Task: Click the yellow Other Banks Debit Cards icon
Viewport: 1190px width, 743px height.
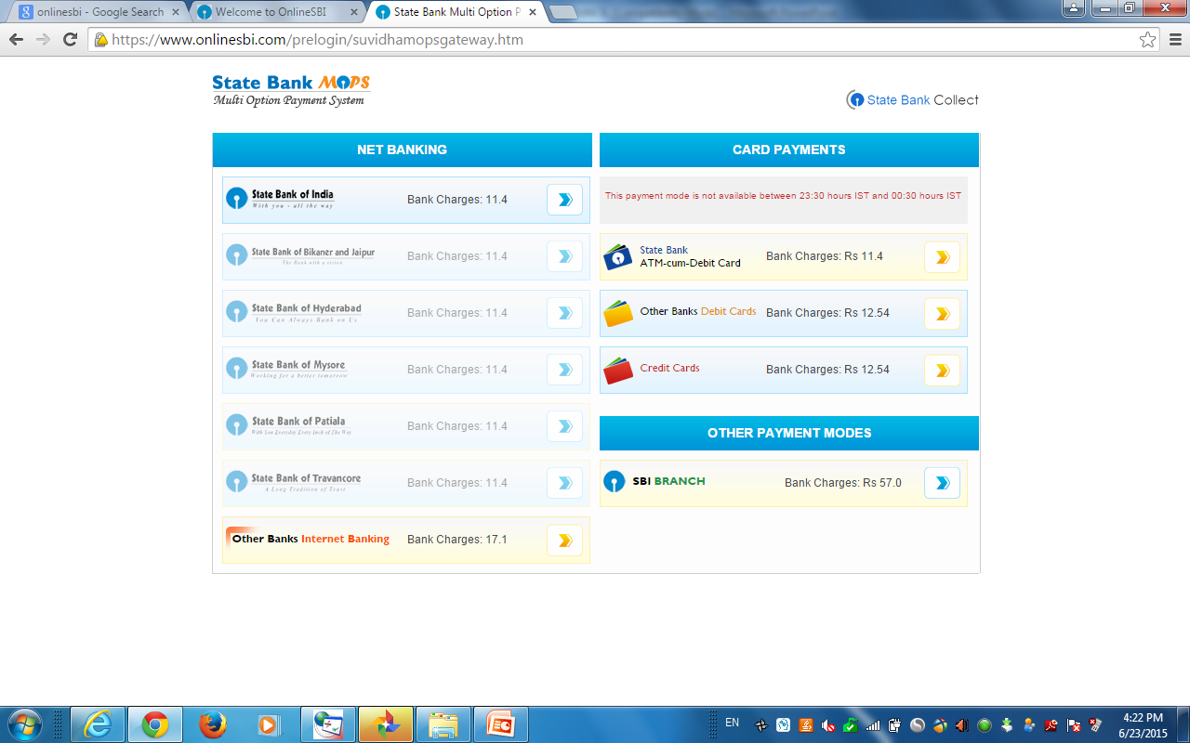Action: click(617, 313)
